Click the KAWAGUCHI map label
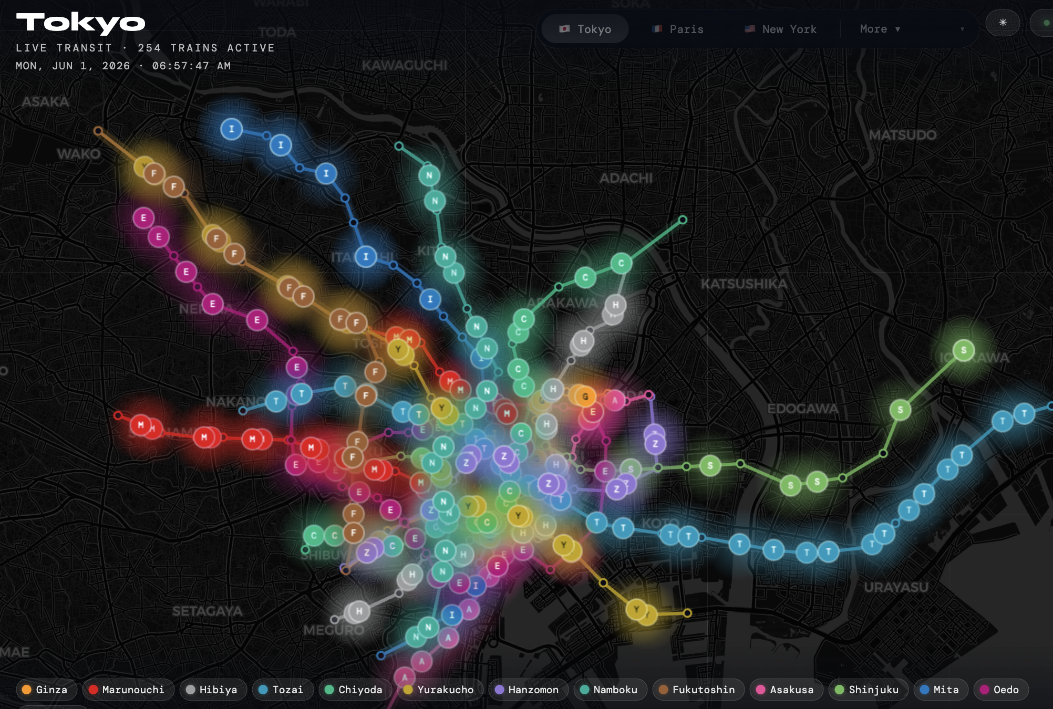The image size is (1053, 709). (405, 65)
